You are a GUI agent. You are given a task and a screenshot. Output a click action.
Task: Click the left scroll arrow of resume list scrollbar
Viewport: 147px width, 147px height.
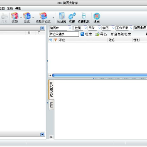[50, 75]
